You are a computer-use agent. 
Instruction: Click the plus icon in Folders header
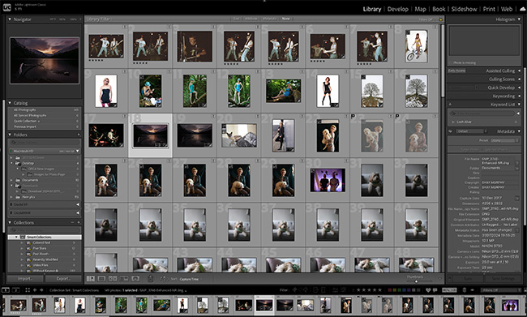pos(79,135)
